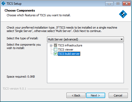
Task: Select the TICS build server item label
Action: point(69,54)
